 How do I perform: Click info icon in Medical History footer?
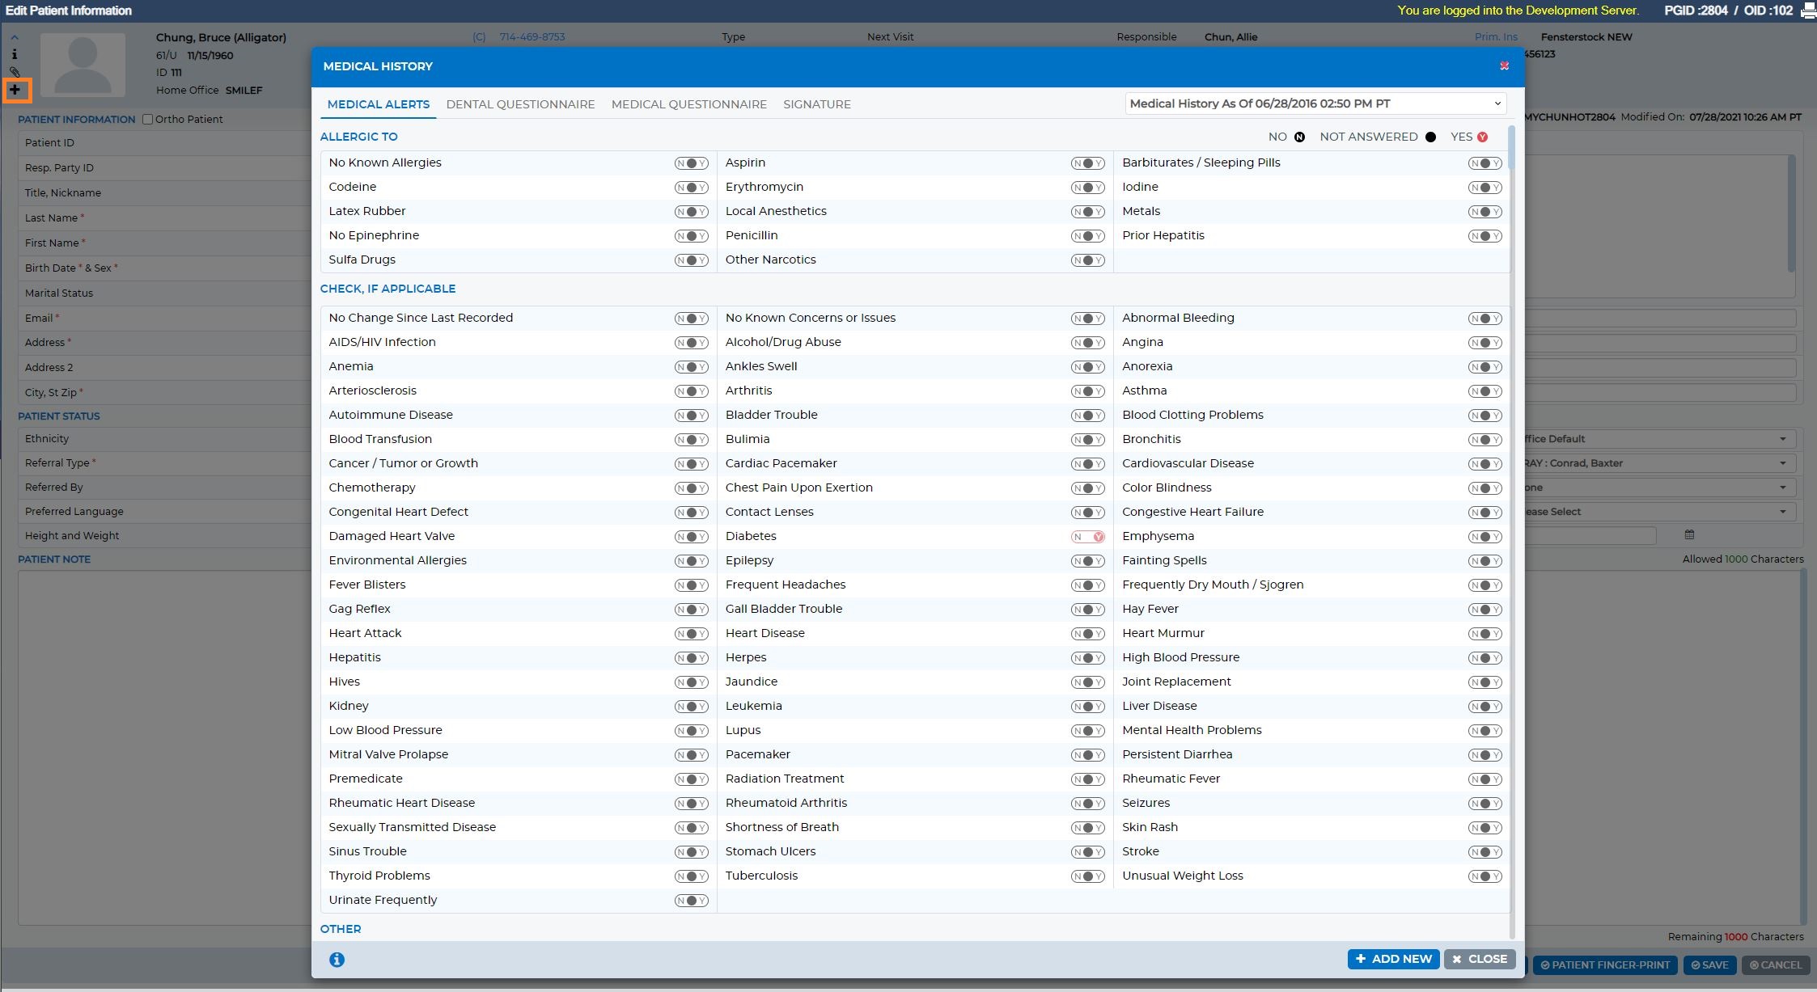click(x=337, y=960)
